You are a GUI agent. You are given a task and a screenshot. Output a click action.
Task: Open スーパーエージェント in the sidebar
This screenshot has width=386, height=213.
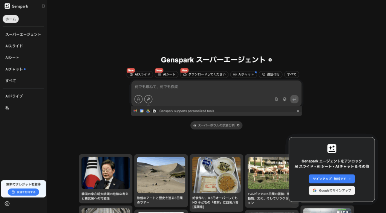pos(23,34)
